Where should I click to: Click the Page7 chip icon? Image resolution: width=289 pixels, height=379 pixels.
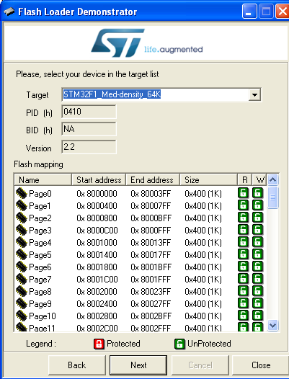point(22,279)
